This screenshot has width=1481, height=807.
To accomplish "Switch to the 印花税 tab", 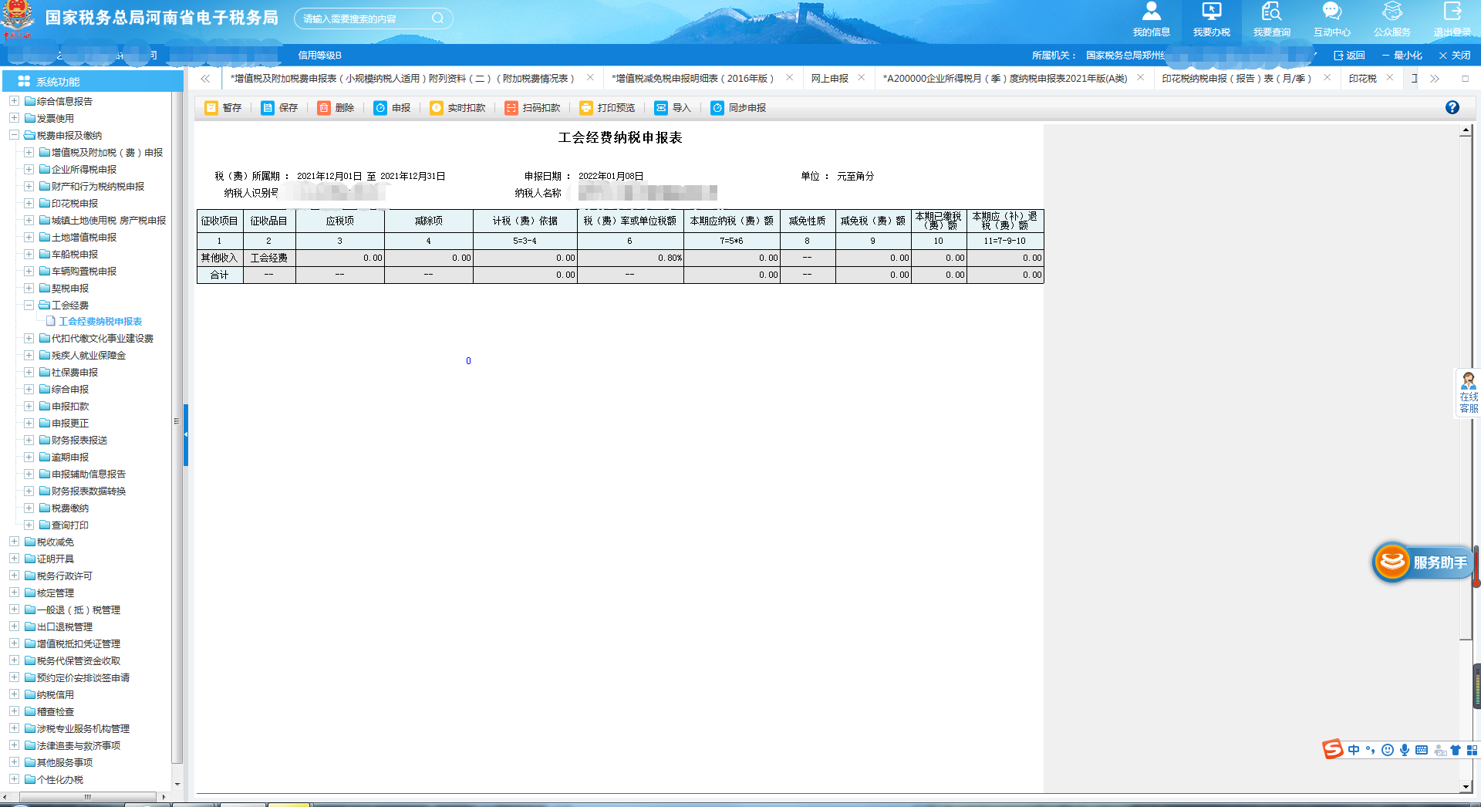I will tap(1362, 79).
